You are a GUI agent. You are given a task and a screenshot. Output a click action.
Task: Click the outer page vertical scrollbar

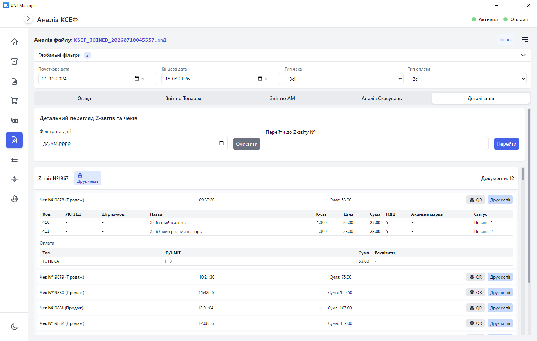(529, 196)
